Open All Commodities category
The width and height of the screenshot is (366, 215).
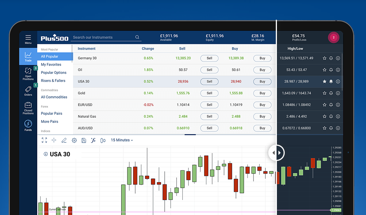pos(54,97)
